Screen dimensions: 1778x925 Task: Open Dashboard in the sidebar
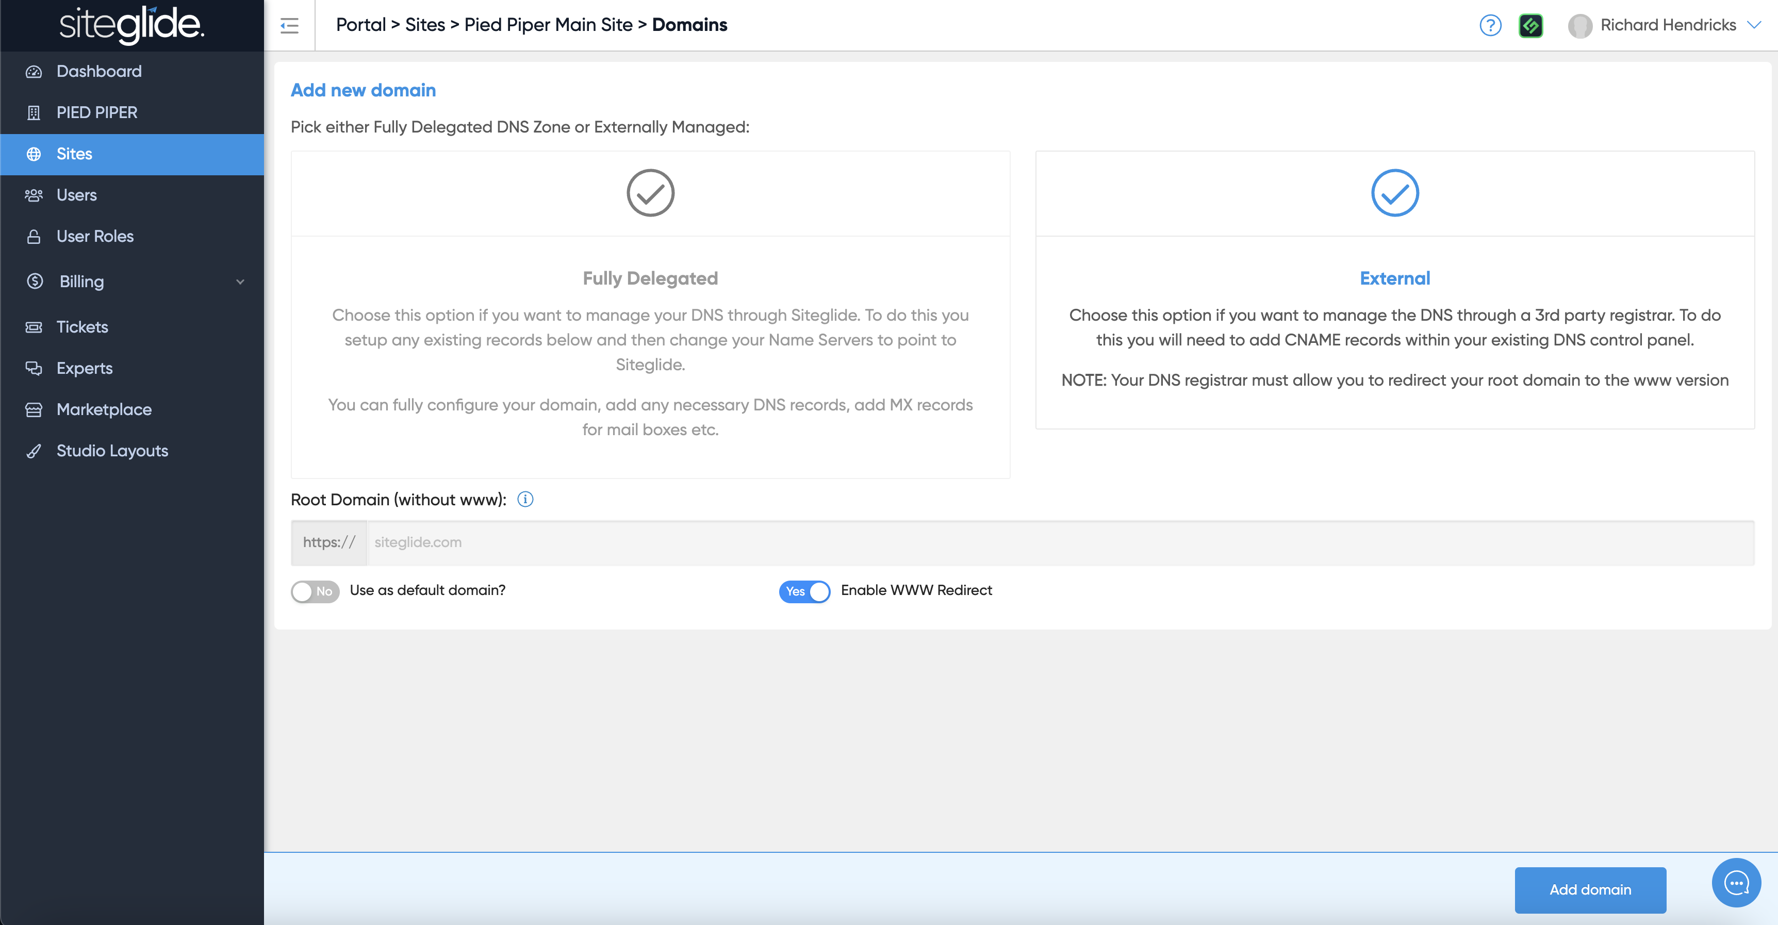[x=98, y=71]
